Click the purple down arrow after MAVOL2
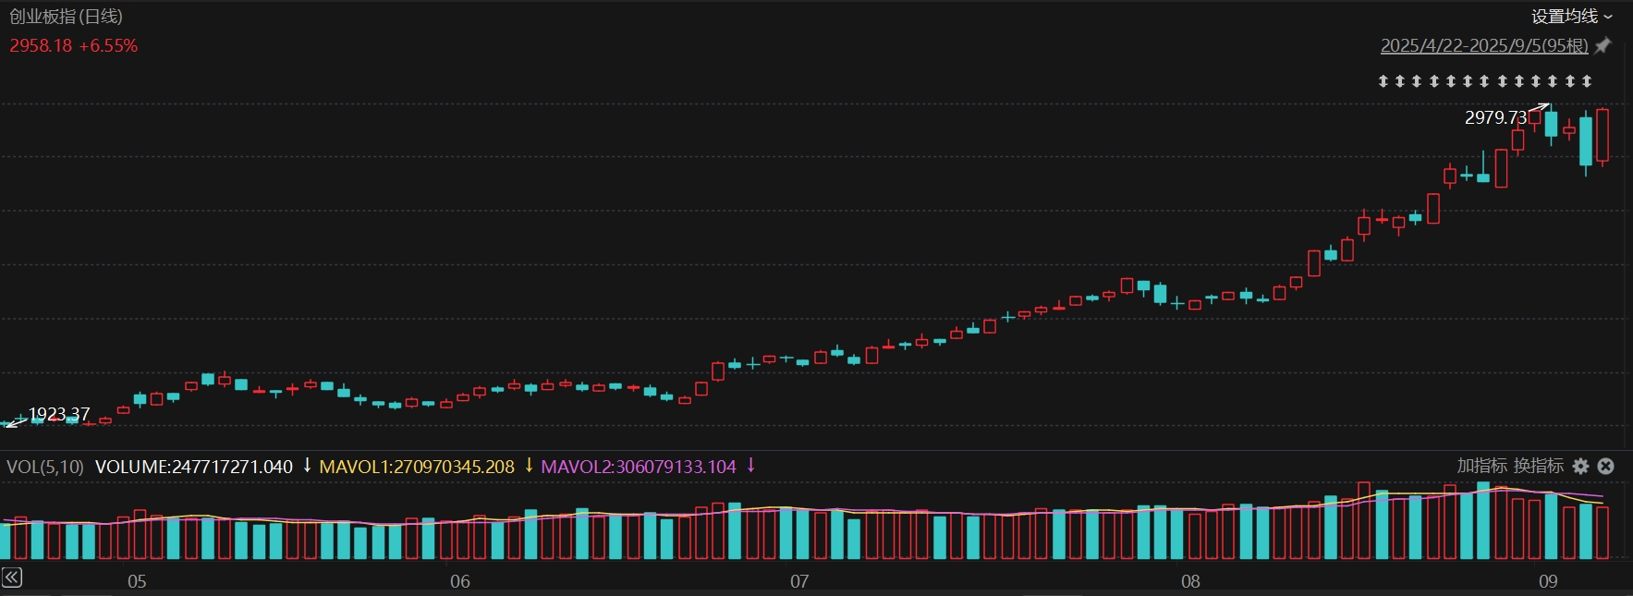1633x596 pixels. tap(750, 465)
